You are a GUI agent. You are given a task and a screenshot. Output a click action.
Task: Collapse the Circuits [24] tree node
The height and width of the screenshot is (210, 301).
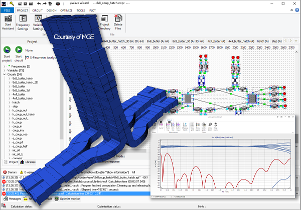coord(5,74)
